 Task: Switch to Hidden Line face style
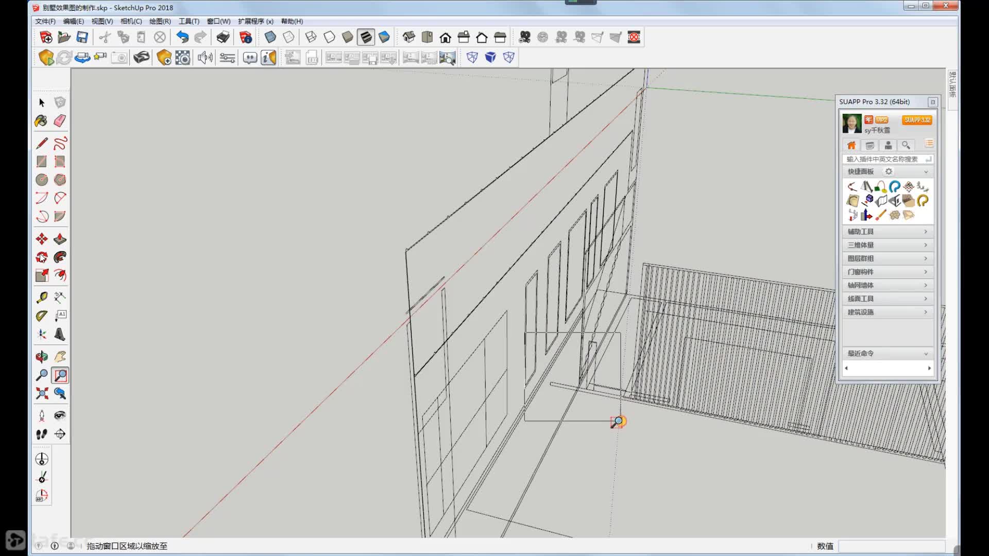coord(329,37)
